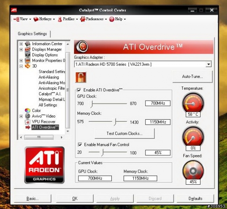Viewport: 227px width, 209px height.
Task: Click the Defaults button
Action: [x=195, y=198]
